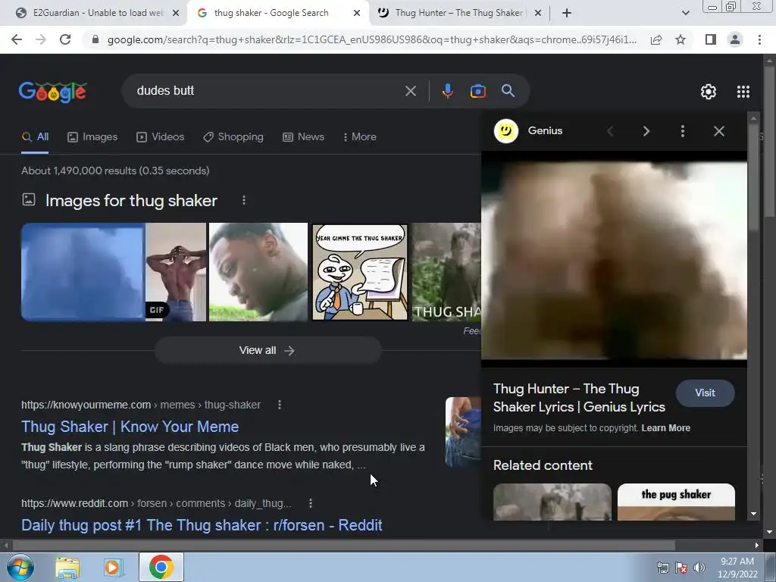Share this page via the address bar icon
The height and width of the screenshot is (582, 776).
point(656,39)
